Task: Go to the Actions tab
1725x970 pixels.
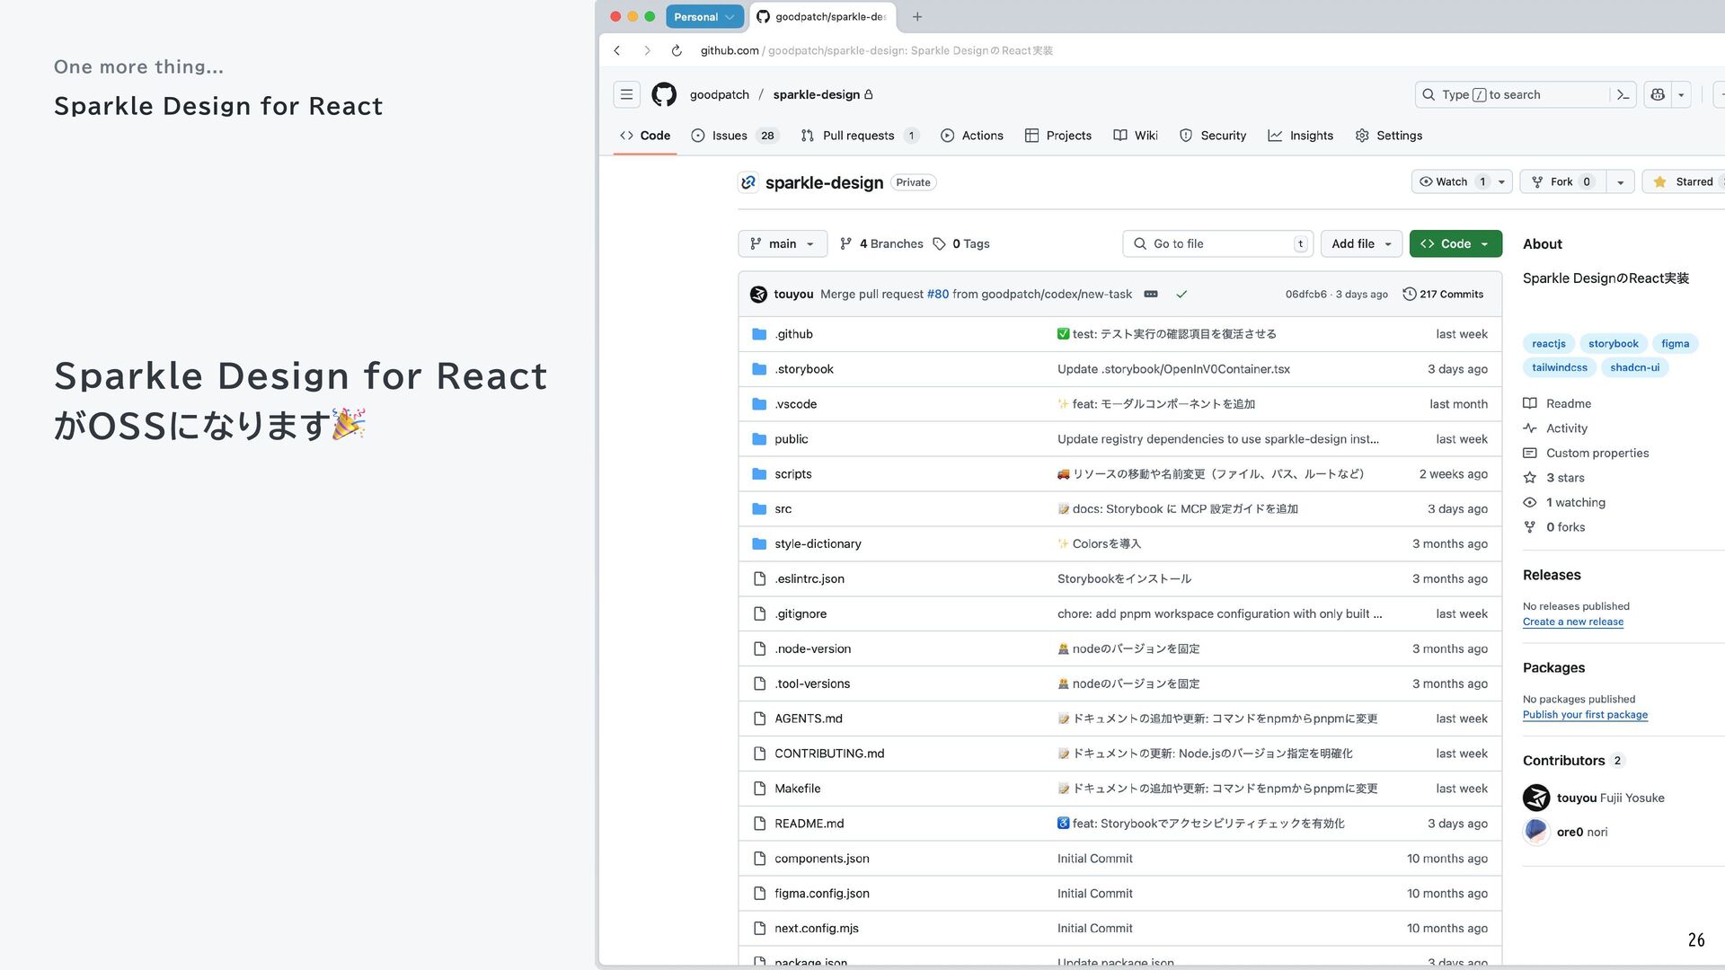Action: pyautogui.click(x=972, y=136)
